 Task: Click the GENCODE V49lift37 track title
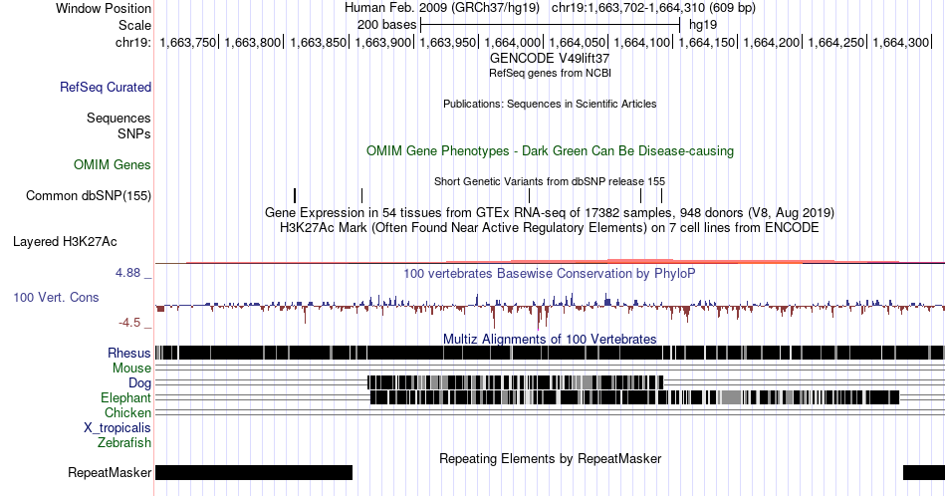point(550,59)
